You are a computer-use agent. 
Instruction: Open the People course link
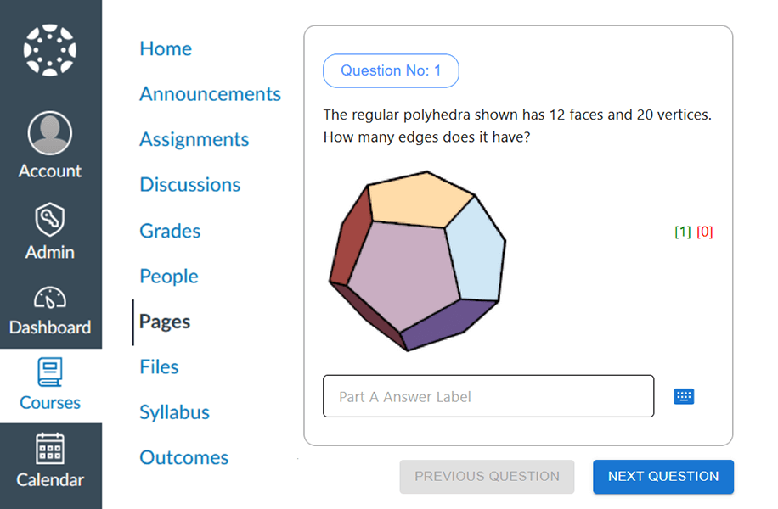point(169,277)
